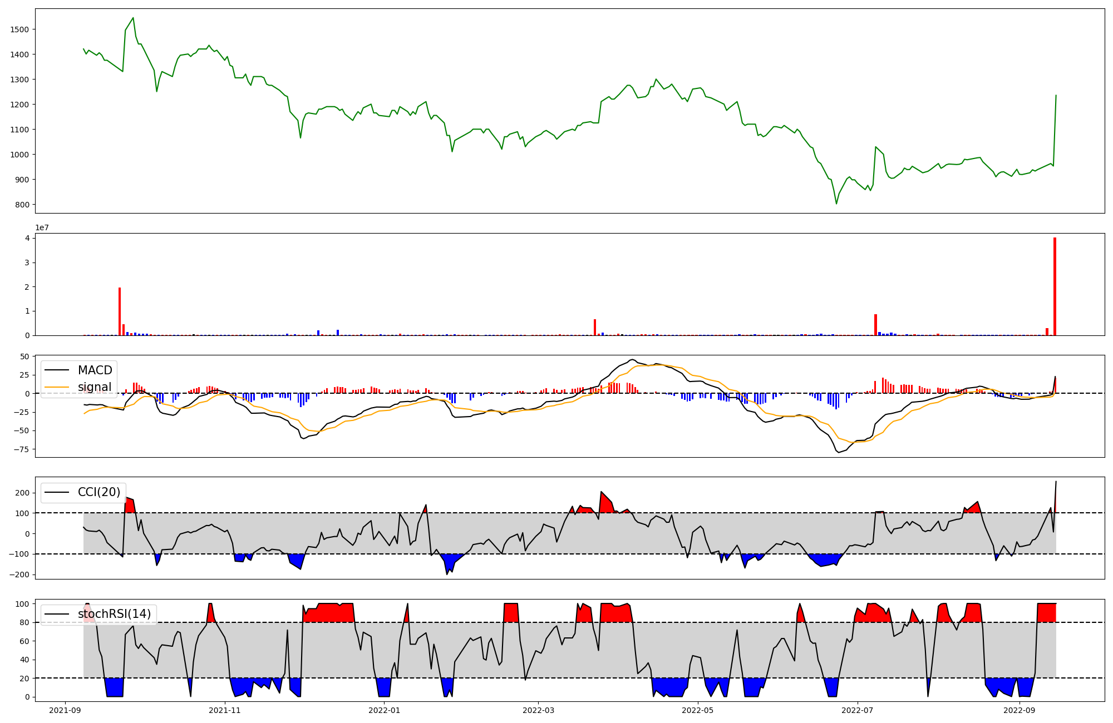
Task: Click the 2022-03 x-axis date label
Action: coord(539,710)
